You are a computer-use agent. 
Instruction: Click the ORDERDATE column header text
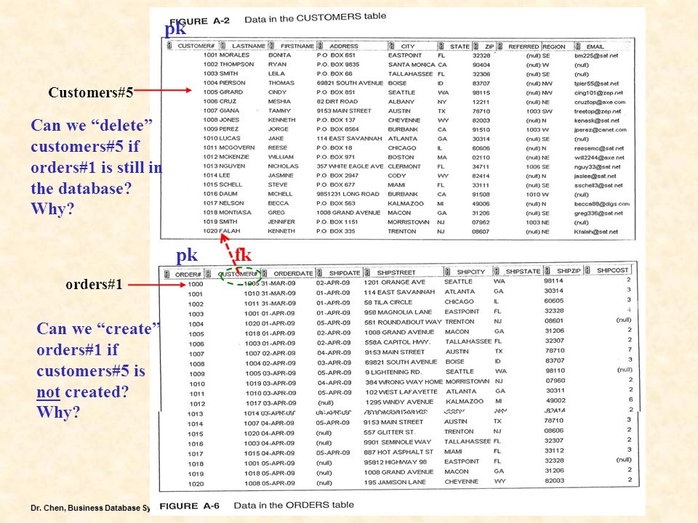click(x=293, y=273)
